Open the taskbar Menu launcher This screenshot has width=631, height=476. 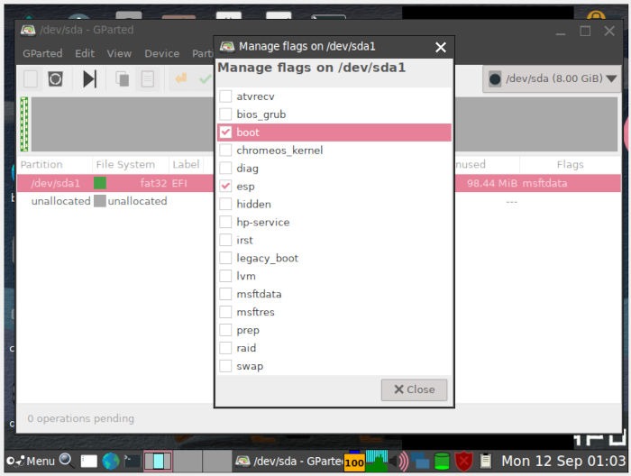coord(31,461)
